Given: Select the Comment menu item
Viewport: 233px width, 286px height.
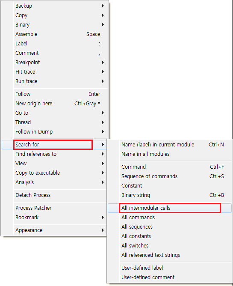Looking at the screenshot, I should 54,53.
